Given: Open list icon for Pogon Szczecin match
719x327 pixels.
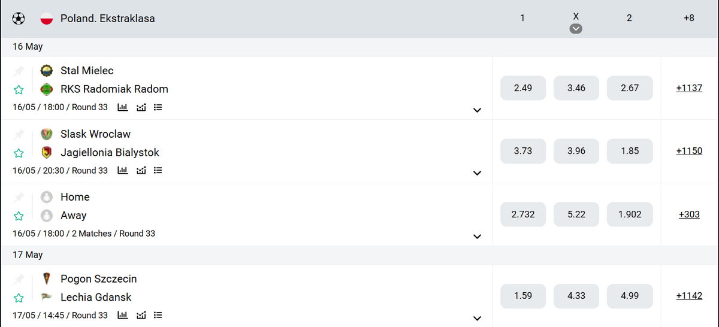Looking at the screenshot, I should point(158,316).
